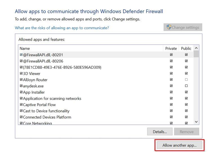Click Allow another app button
216x152 pixels.
click(x=179, y=145)
